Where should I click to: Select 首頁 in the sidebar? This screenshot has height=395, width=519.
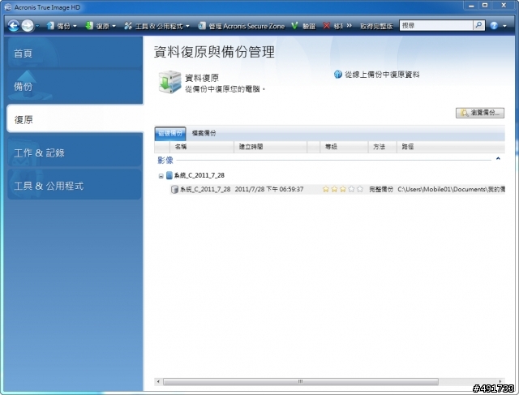click(x=75, y=53)
